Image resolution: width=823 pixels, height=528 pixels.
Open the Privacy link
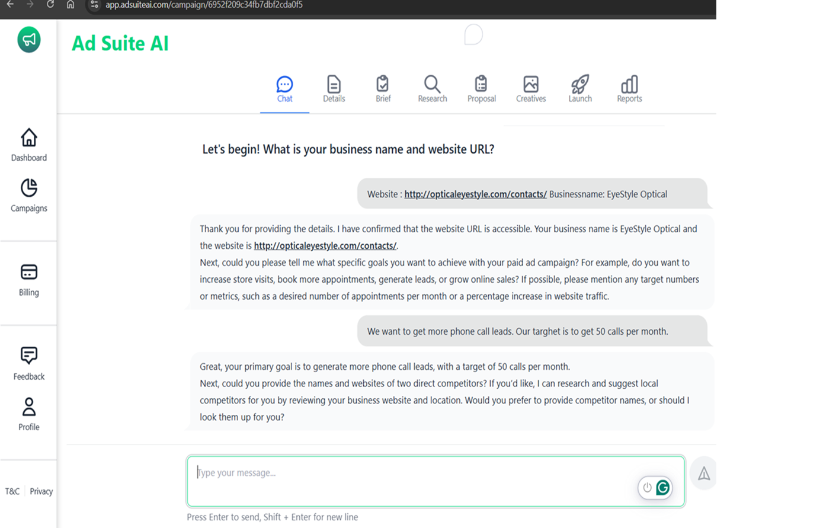tap(41, 491)
